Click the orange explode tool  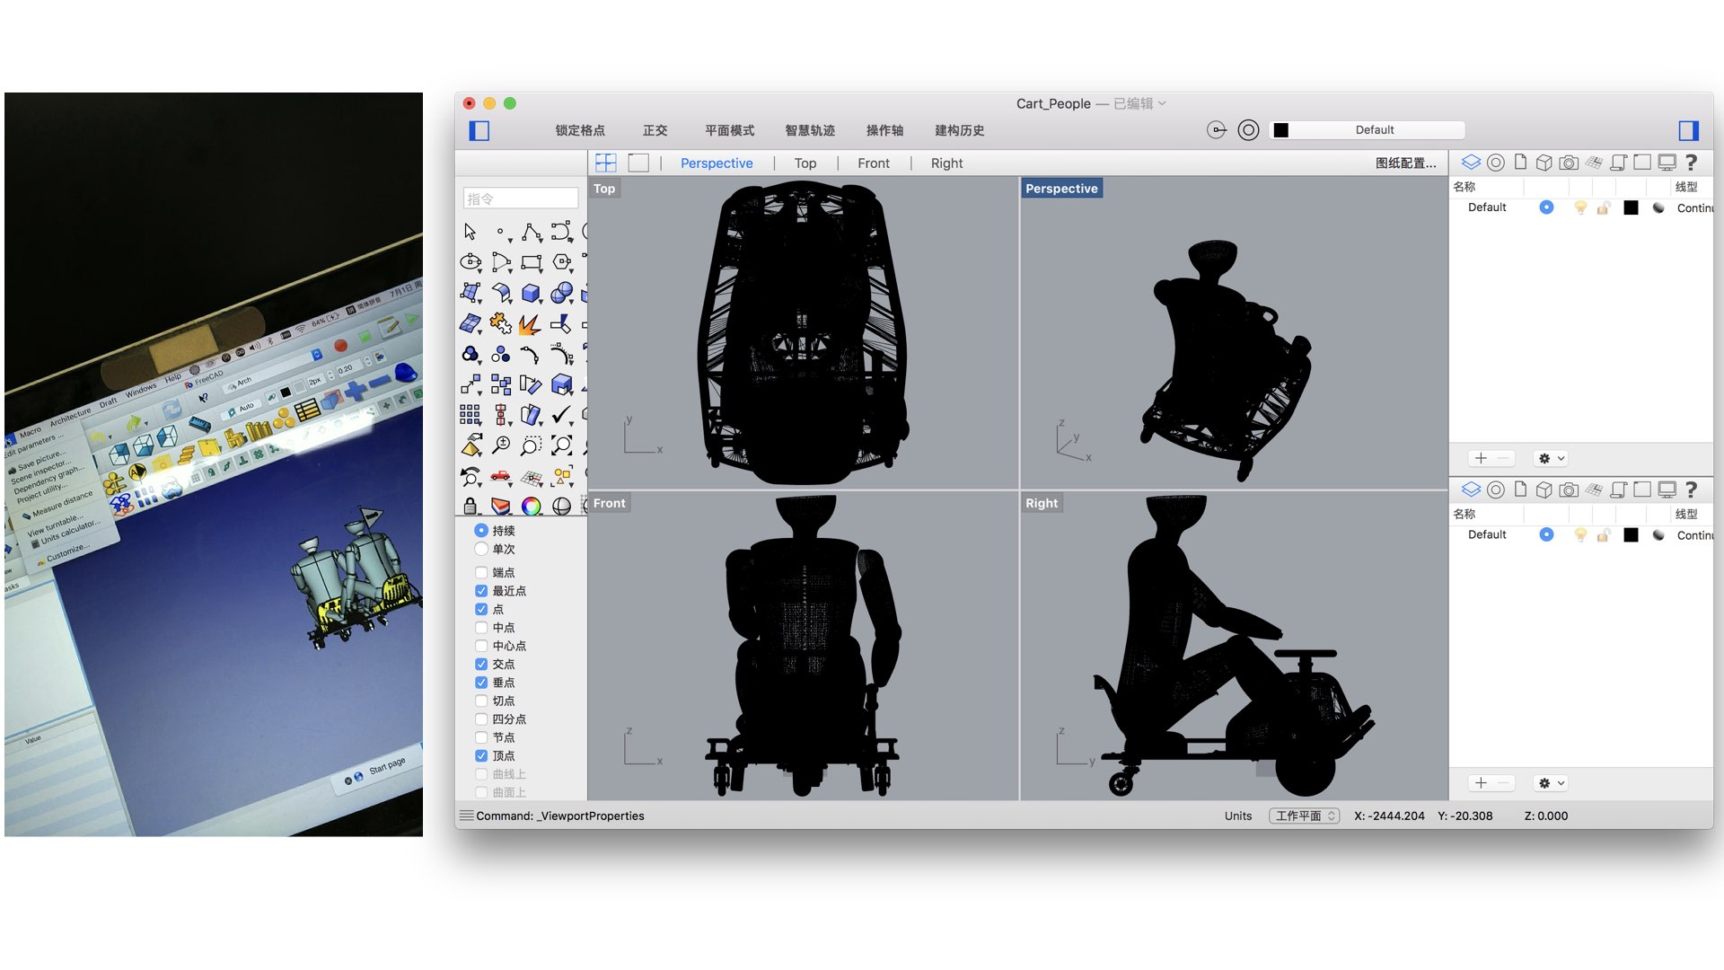point(531,323)
